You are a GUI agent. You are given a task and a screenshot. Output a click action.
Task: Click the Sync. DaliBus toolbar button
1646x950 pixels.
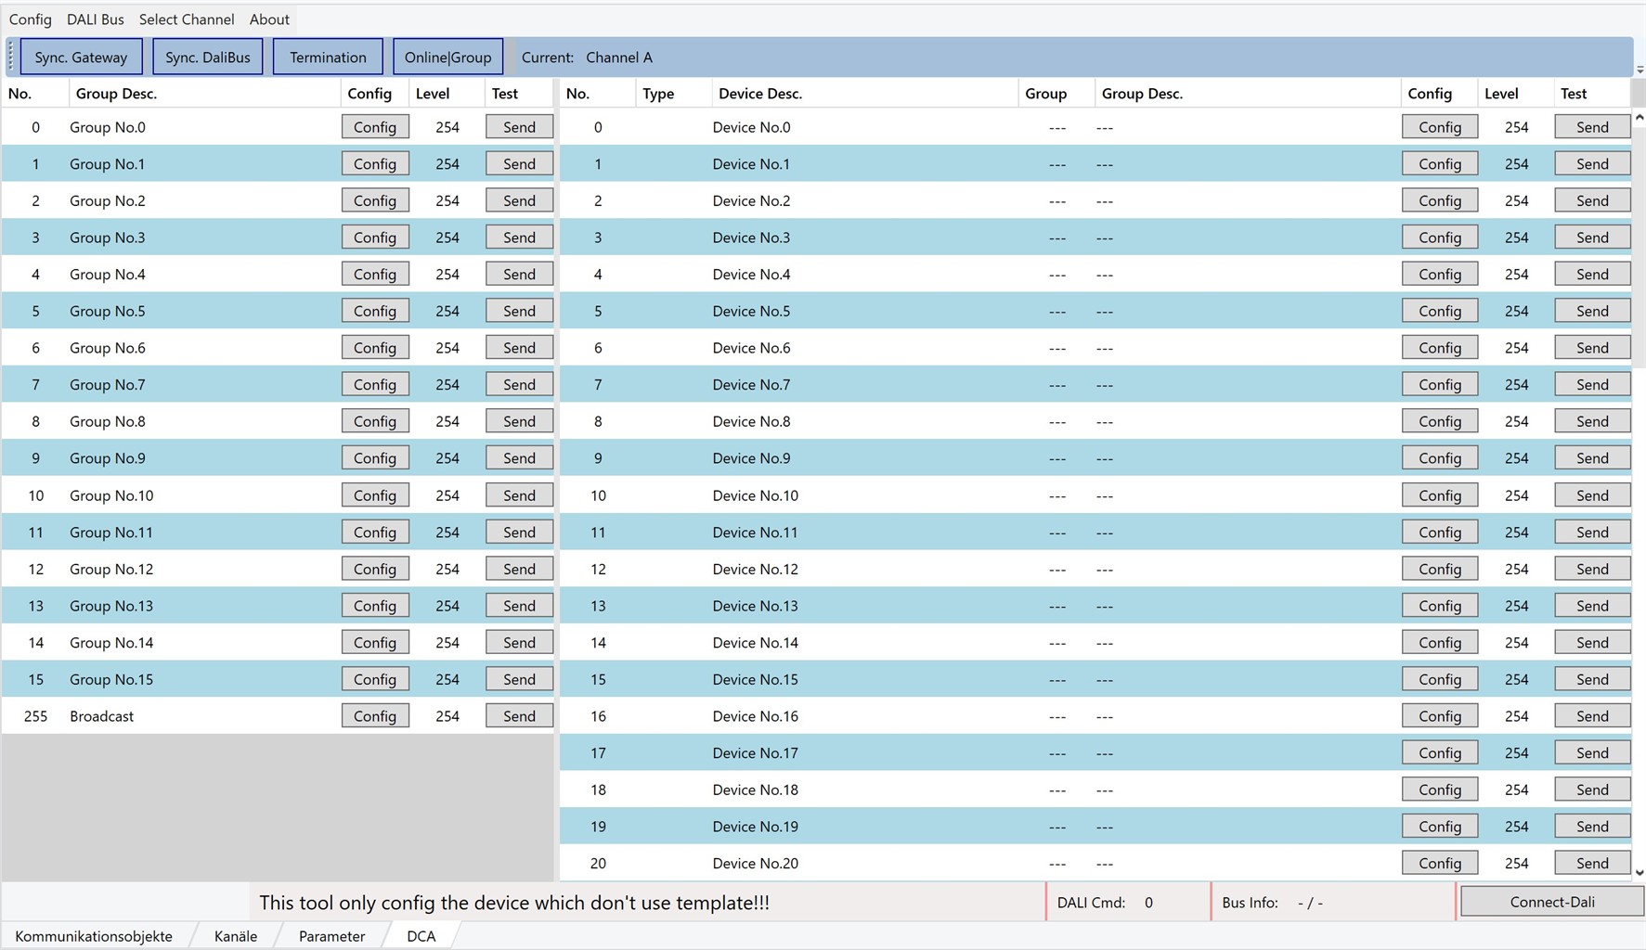point(208,57)
